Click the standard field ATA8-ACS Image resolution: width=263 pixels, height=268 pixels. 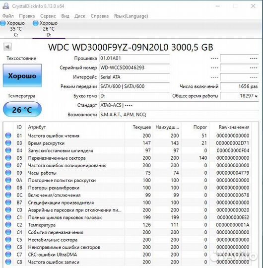[179, 105]
